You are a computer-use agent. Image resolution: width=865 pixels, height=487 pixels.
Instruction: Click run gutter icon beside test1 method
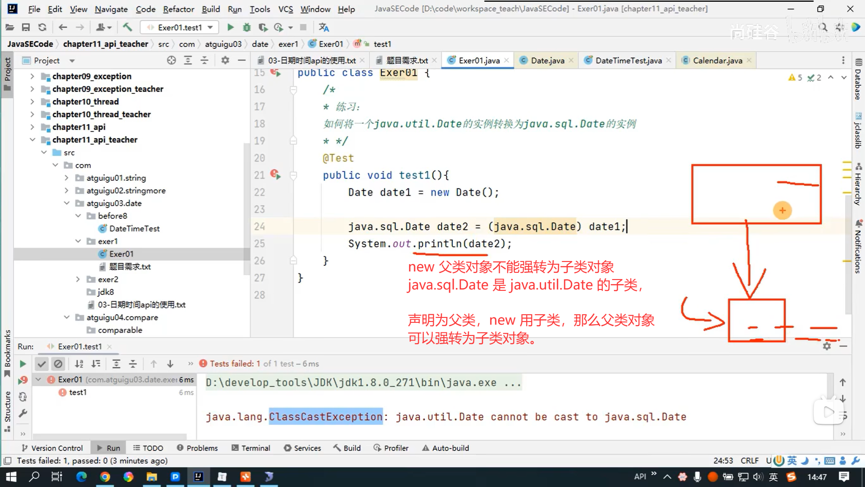[x=275, y=175]
